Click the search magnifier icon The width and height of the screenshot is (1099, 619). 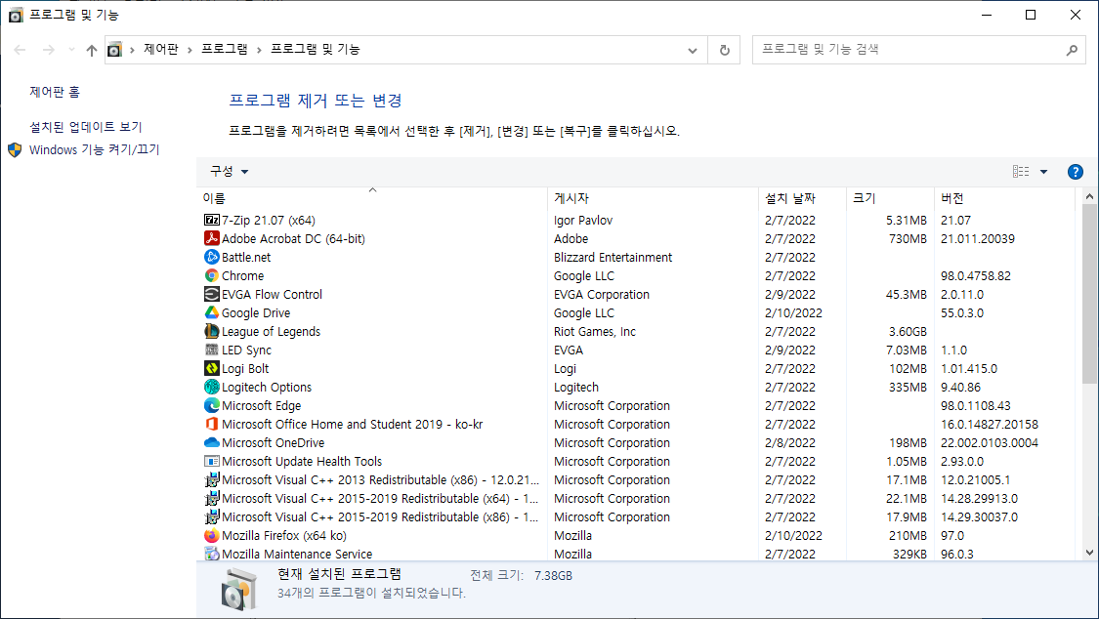1072,50
